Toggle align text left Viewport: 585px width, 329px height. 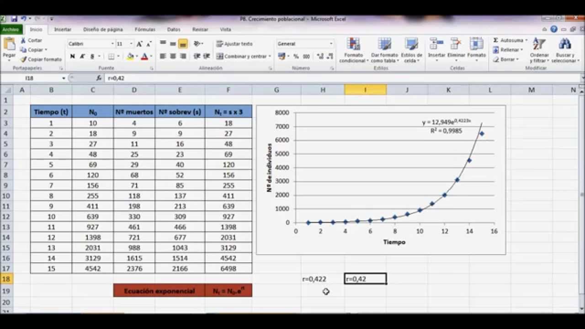163,56
